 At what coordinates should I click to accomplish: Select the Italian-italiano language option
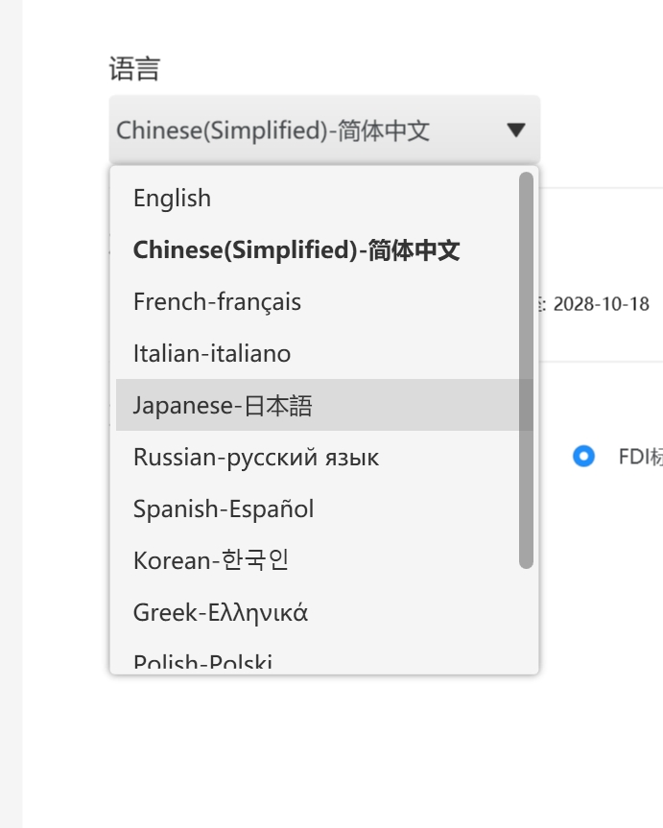pos(212,354)
